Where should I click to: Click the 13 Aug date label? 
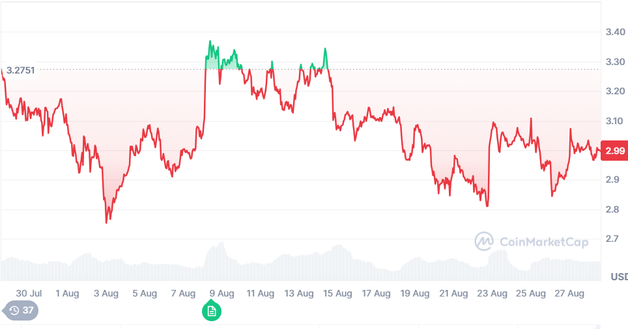pos(299,293)
